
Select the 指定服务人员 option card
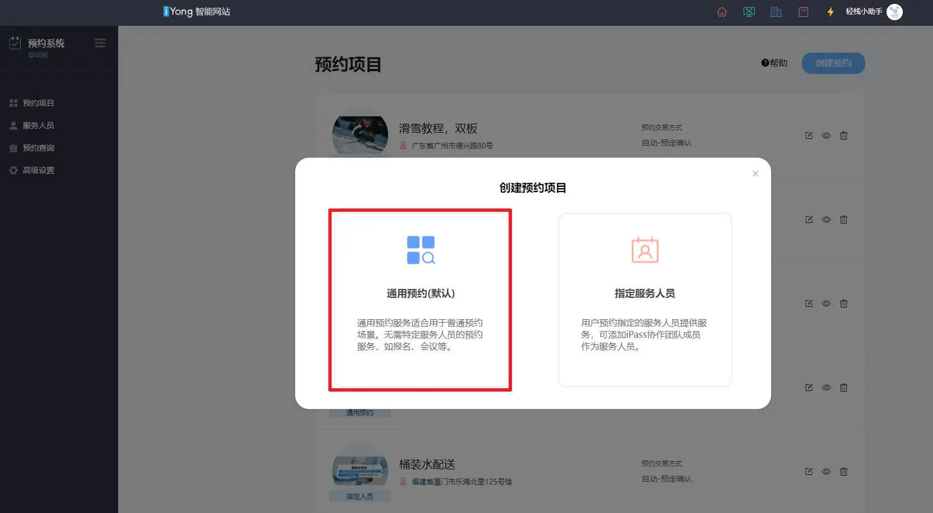645,300
